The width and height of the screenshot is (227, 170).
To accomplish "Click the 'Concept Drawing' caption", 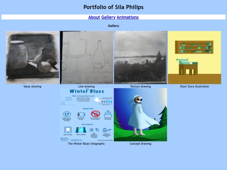I will (140, 144).
